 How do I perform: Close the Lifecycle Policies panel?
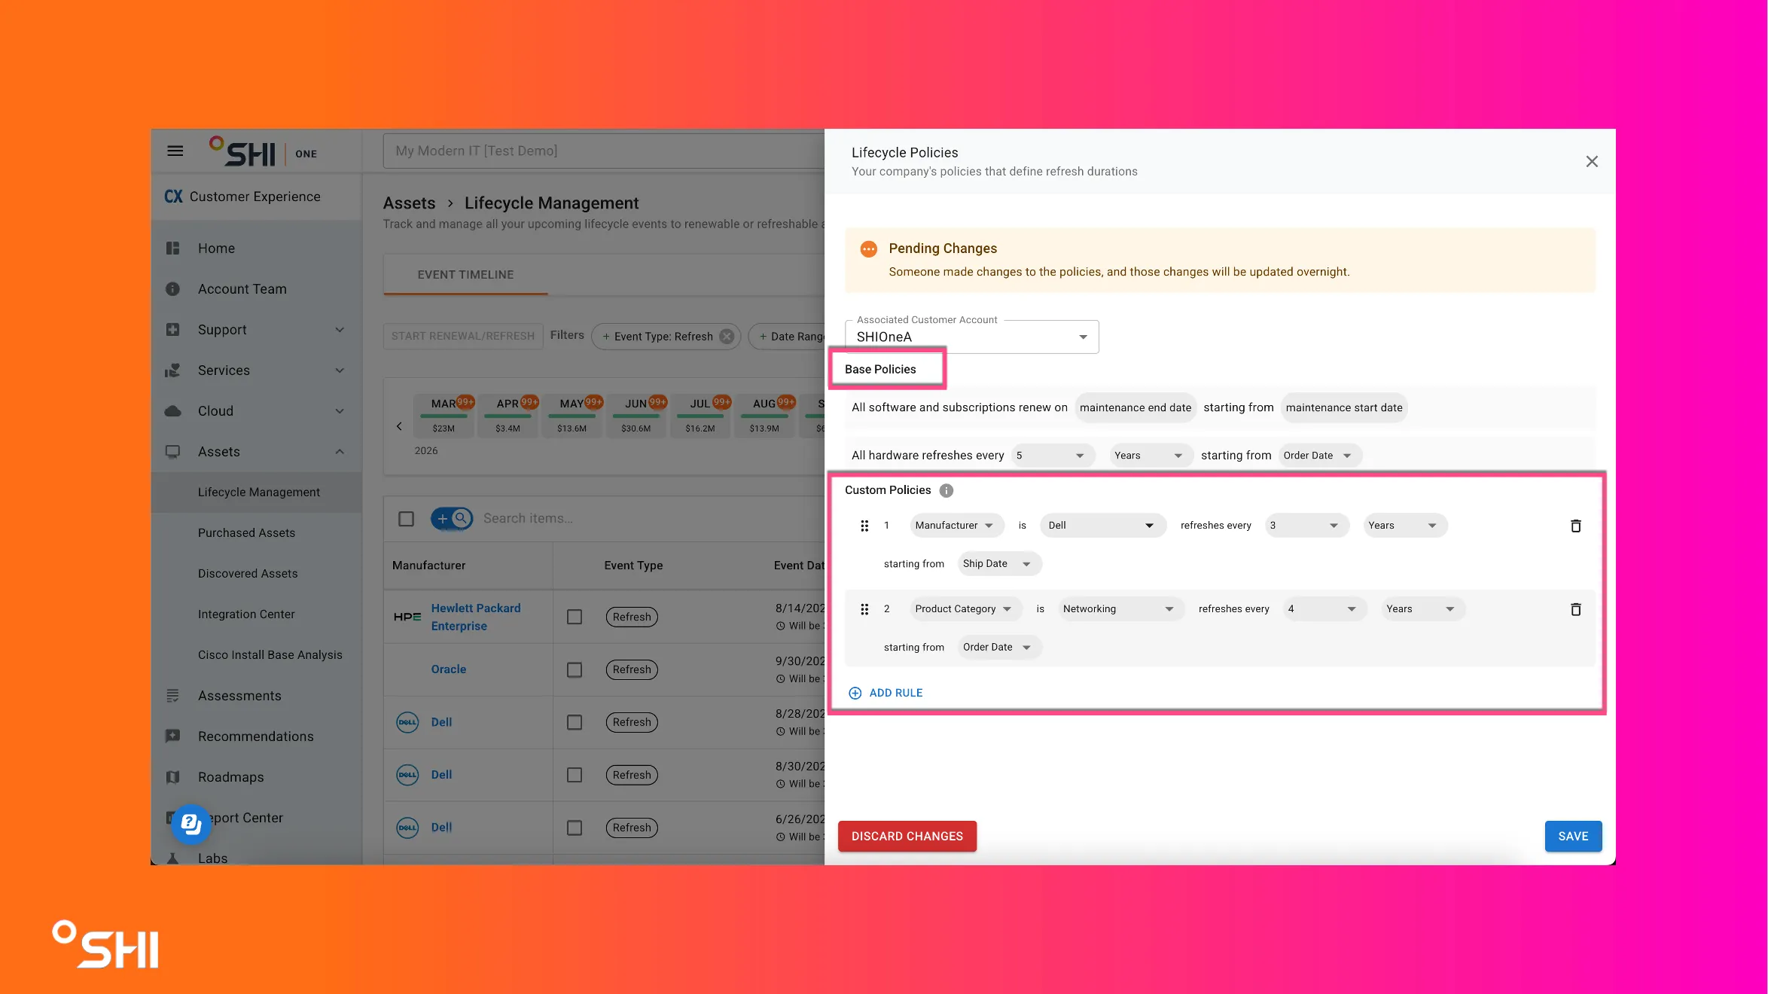tap(1592, 161)
